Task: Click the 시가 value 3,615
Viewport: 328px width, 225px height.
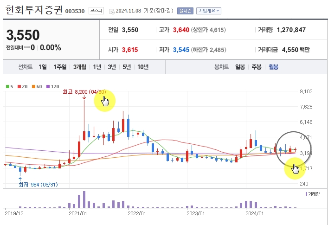Action: point(130,50)
